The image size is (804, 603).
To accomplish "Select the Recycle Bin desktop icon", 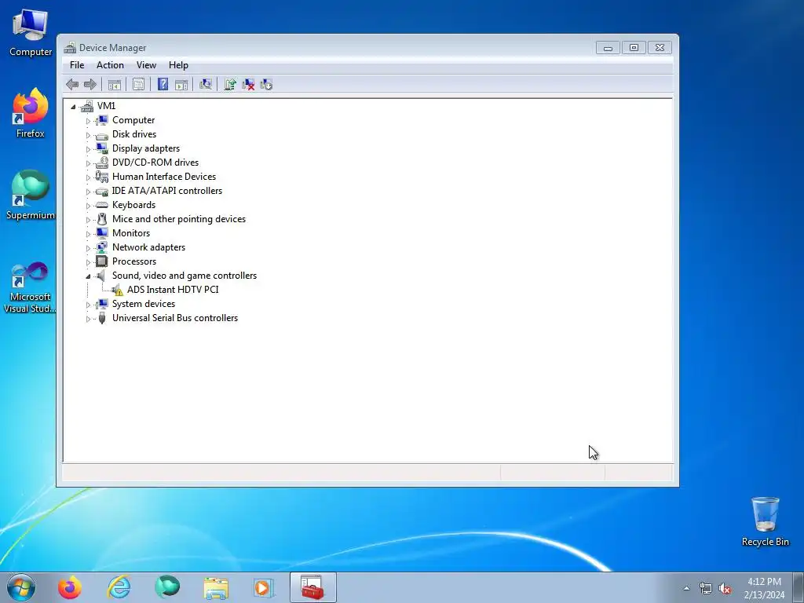I will click(765, 521).
